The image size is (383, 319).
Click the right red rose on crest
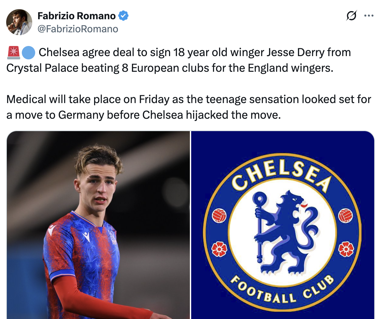click(x=346, y=249)
